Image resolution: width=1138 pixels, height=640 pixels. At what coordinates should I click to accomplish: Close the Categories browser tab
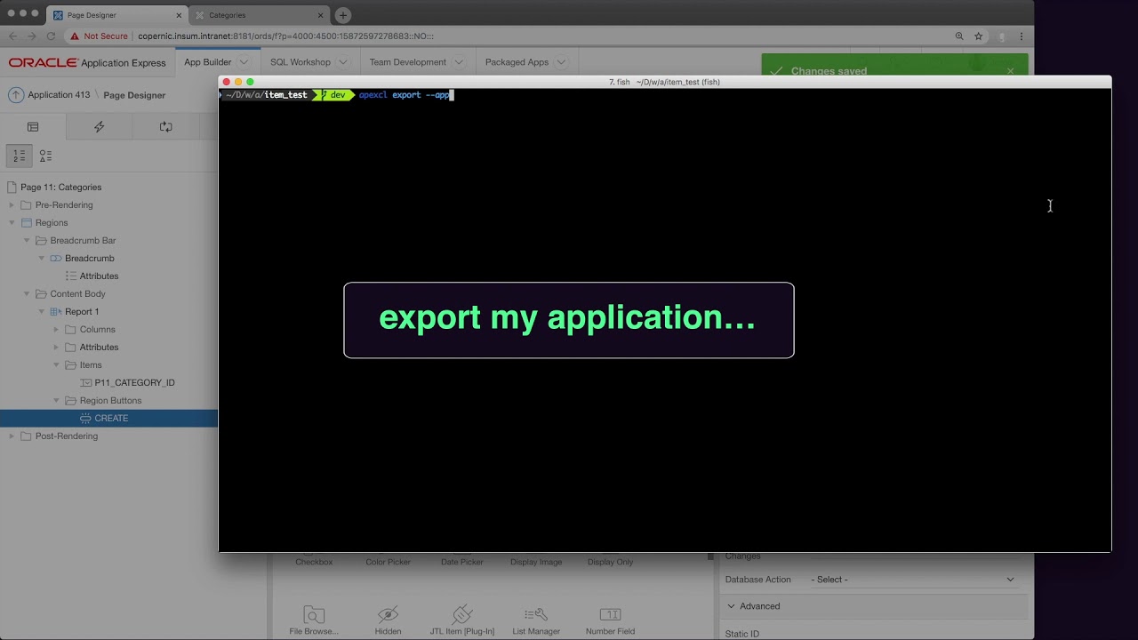click(x=320, y=15)
